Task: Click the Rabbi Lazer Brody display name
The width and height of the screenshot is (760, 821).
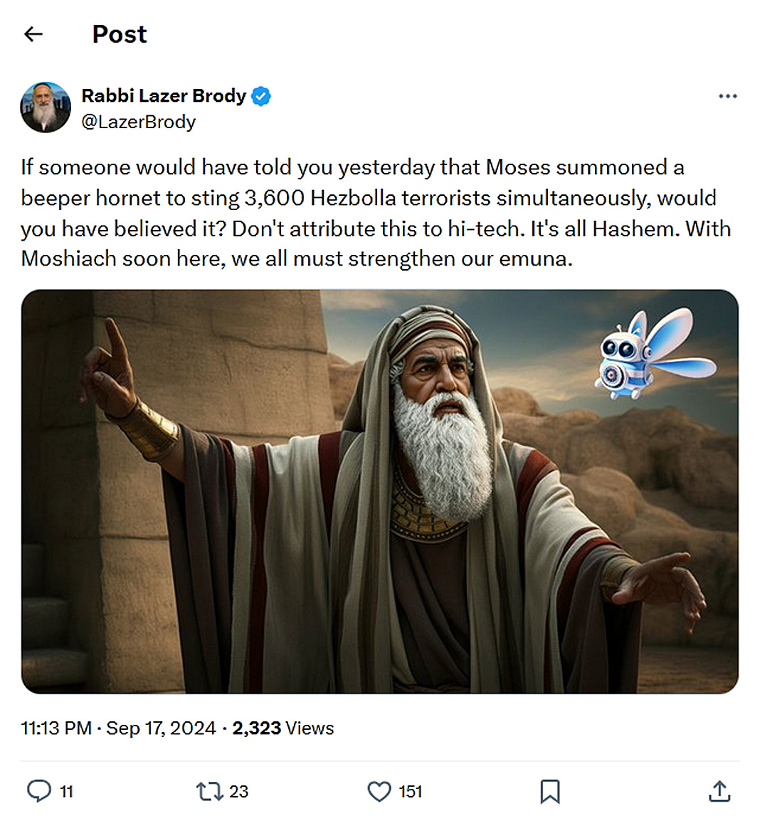Action: tap(164, 95)
